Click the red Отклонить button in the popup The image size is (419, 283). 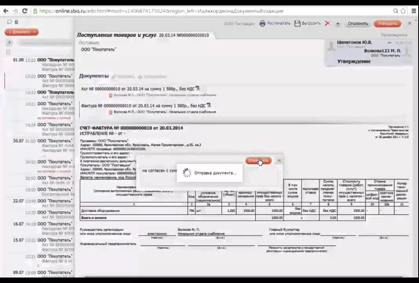pos(258,161)
